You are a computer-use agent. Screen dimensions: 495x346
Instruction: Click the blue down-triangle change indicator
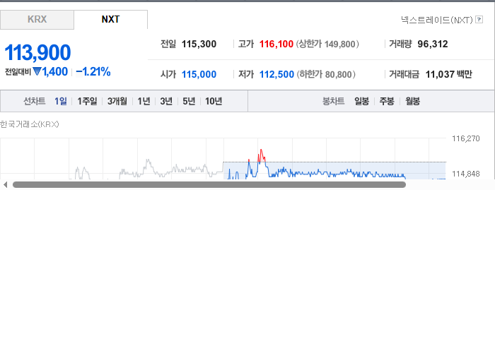coord(37,72)
